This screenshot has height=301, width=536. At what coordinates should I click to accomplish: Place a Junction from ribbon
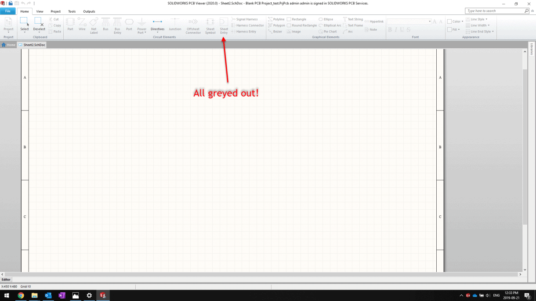tap(175, 25)
